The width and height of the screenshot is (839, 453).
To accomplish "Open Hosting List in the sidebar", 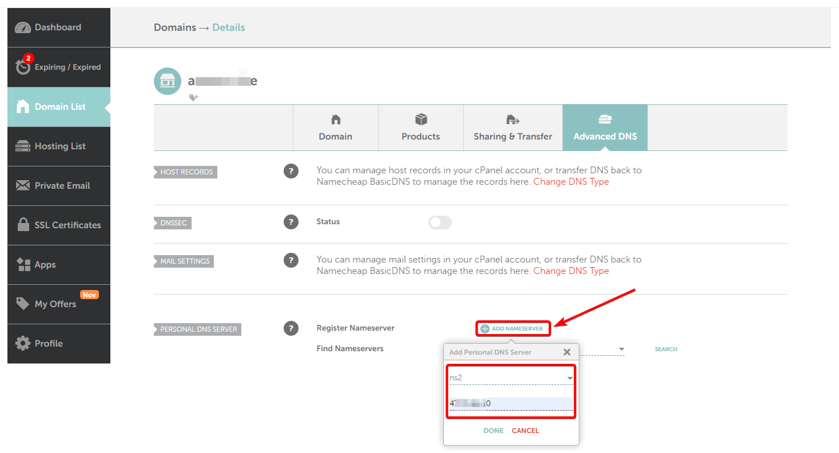I will pos(59,146).
